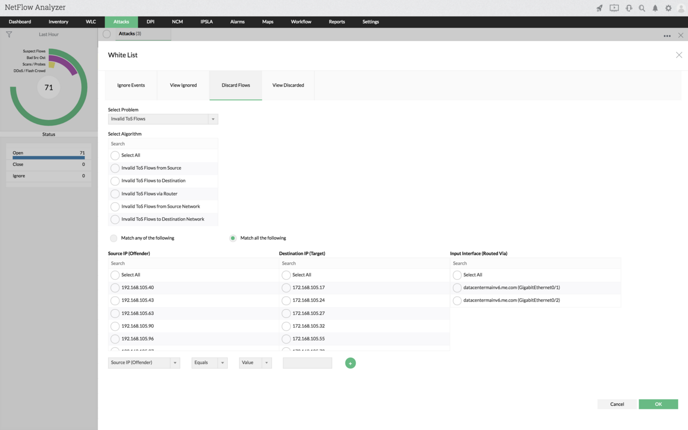This screenshot has height=430, width=688.
Task: Open the Equals operator dropdown
Action: pyautogui.click(x=209, y=363)
